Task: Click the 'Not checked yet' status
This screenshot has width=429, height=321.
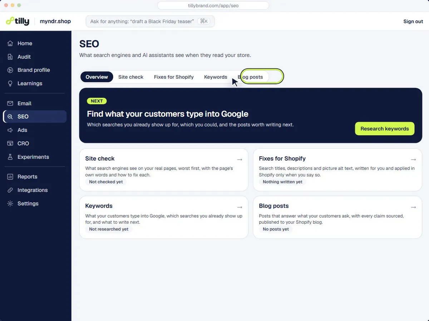Action: coord(106,182)
